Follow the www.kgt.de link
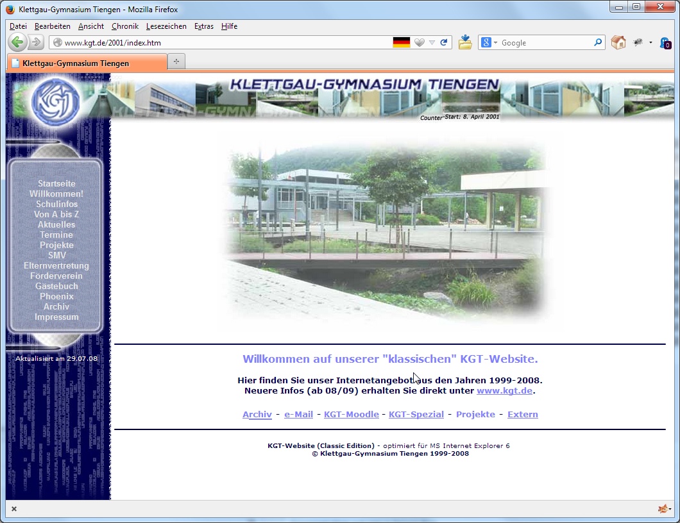 504,390
